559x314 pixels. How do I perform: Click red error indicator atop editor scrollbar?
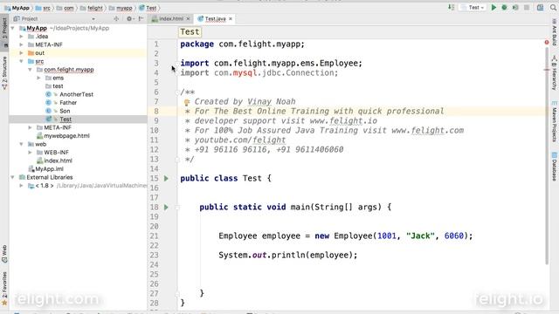(547, 43)
